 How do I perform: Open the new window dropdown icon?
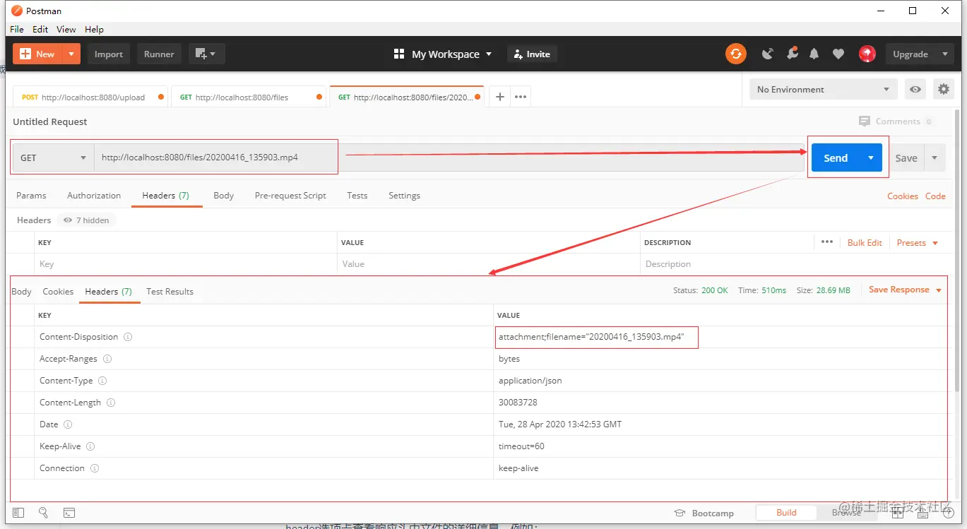[x=206, y=54]
